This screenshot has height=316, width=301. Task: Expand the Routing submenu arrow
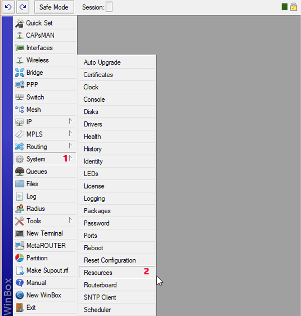(70, 145)
